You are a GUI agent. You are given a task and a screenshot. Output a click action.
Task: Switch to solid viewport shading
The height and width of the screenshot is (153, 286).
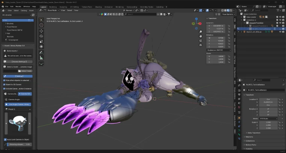[225, 10]
